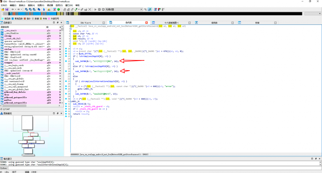This screenshot has width=322, height=173.
Task: Click the open file folder icon
Action: coord(3,9)
